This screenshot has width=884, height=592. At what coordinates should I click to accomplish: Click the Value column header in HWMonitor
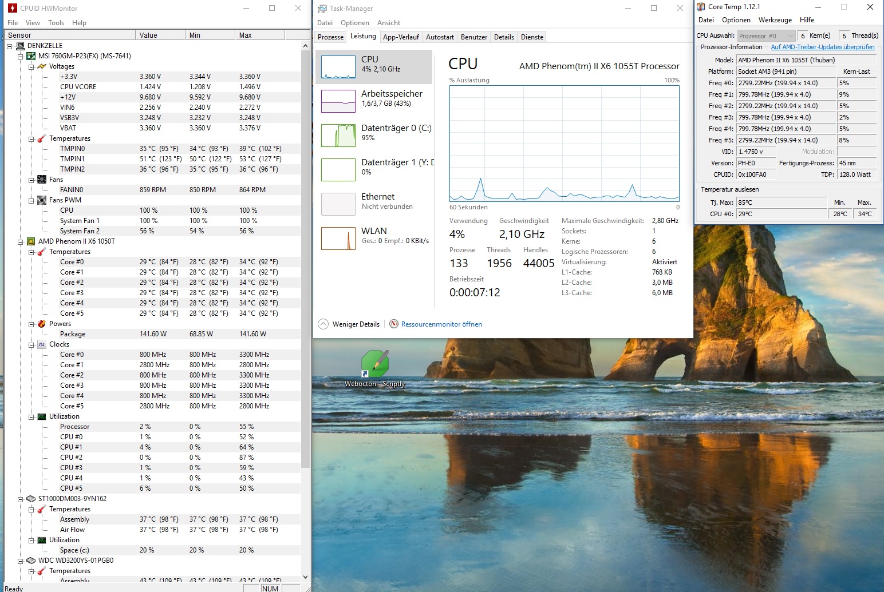(160, 35)
